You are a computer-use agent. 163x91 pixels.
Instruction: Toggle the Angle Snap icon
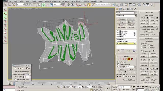(81, 5)
